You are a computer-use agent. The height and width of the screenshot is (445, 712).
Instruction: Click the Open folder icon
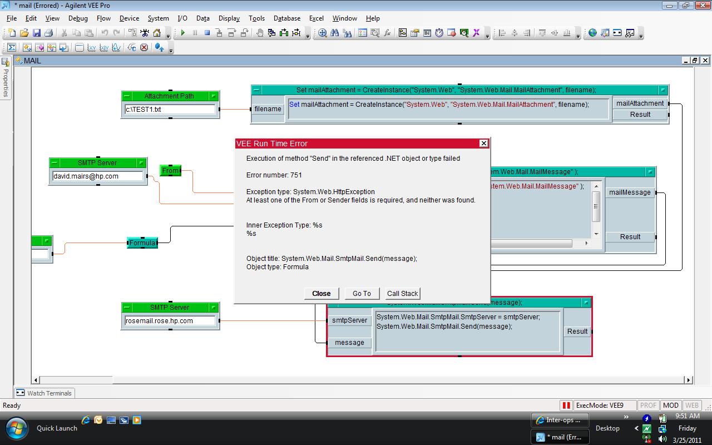pyautogui.click(x=24, y=33)
